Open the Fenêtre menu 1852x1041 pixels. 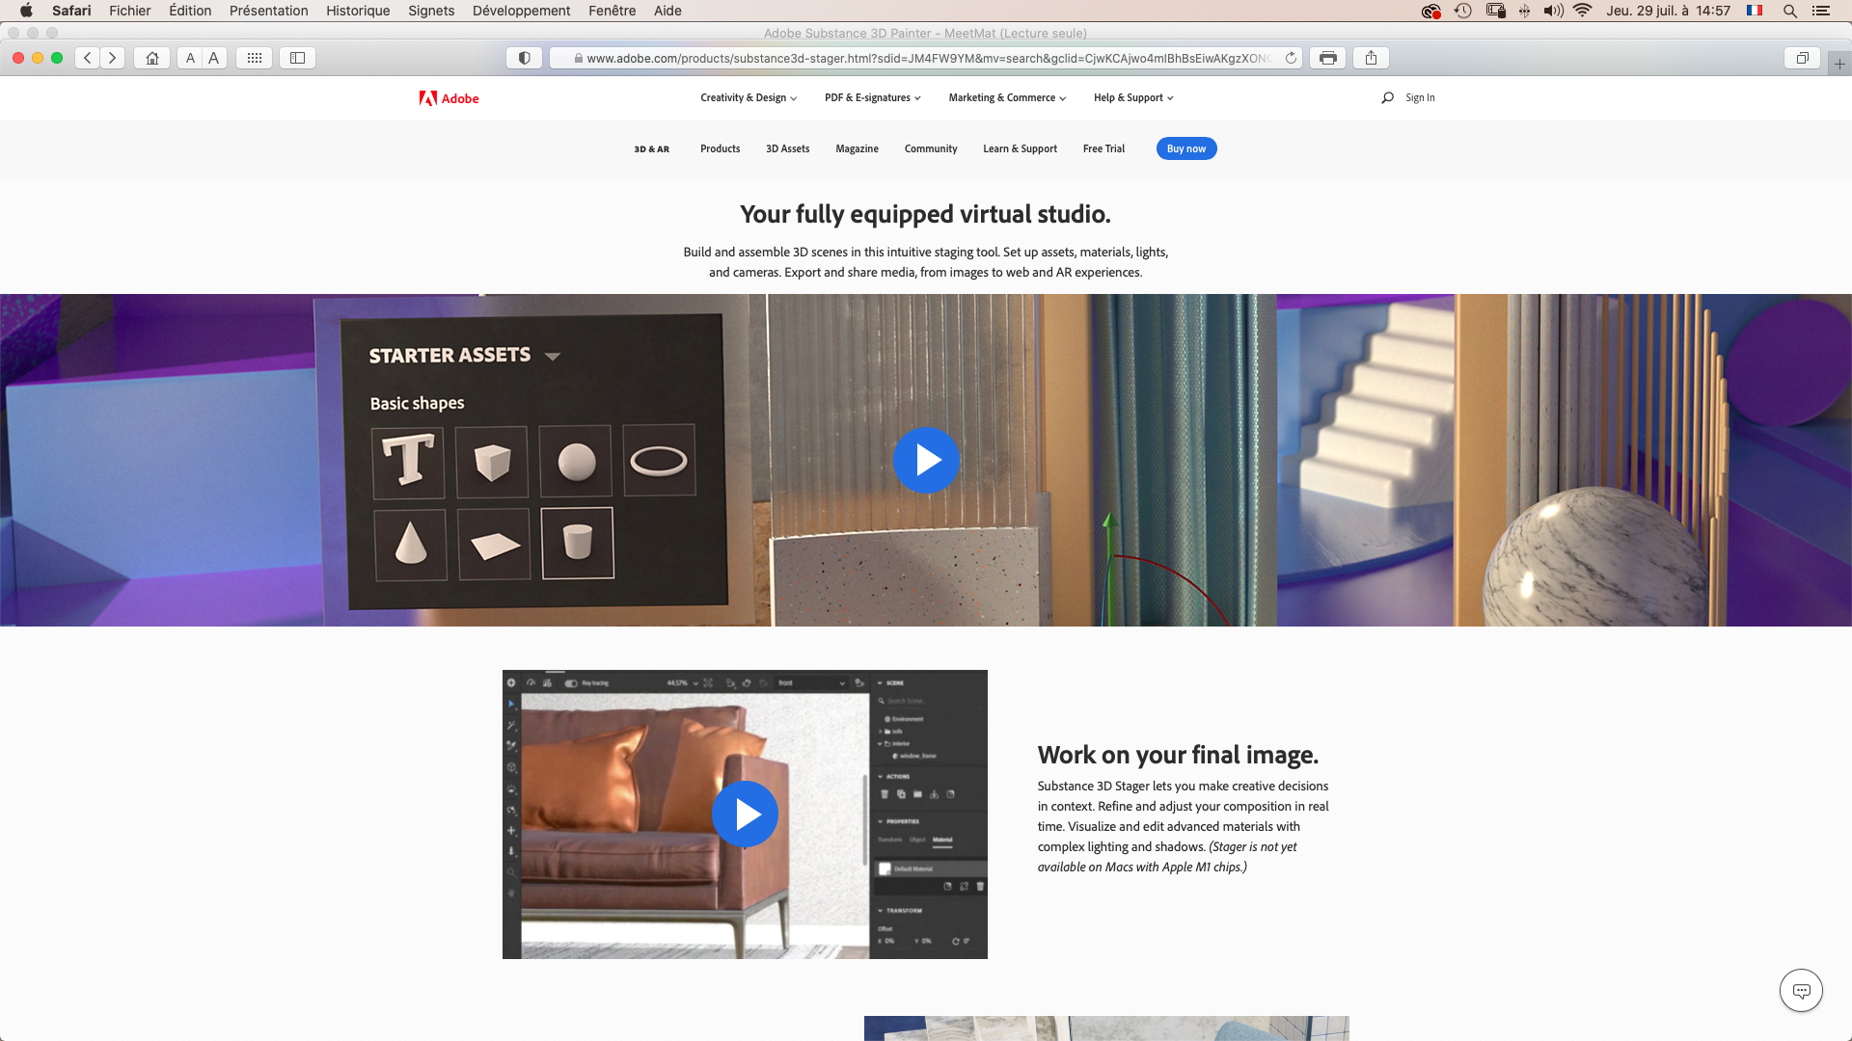click(x=613, y=11)
